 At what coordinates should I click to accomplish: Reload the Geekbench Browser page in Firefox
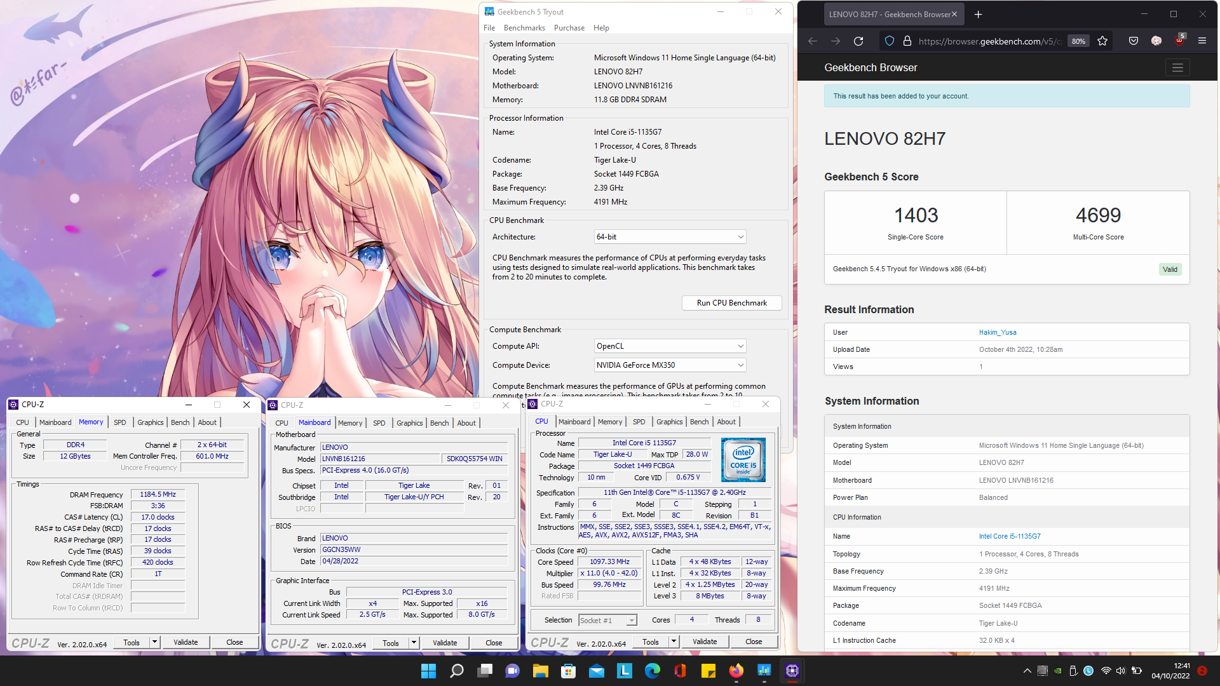858,41
